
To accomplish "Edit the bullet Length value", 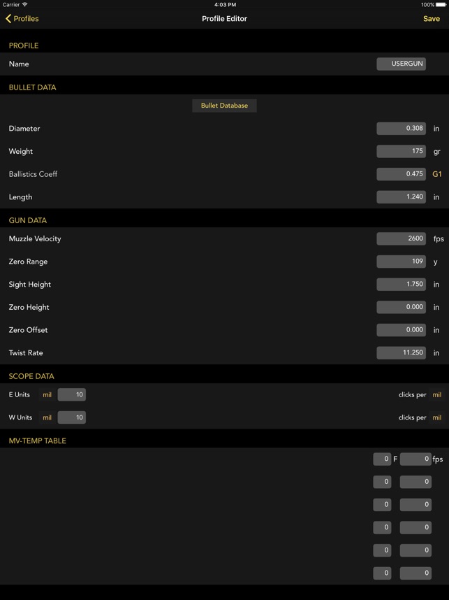I will click(x=401, y=197).
